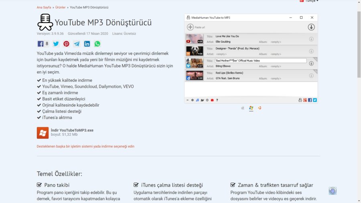Click the clock history icon in footer
The height and width of the screenshot is (203, 361).
pos(207,100)
